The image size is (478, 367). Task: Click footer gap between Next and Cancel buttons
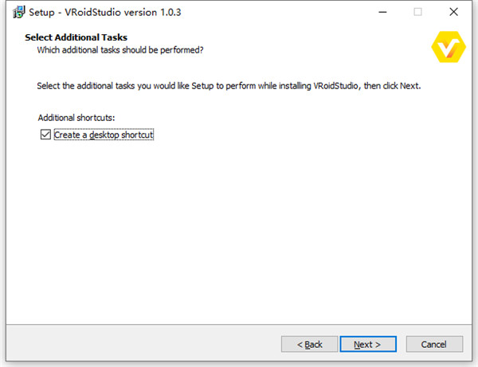click(x=401, y=344)
